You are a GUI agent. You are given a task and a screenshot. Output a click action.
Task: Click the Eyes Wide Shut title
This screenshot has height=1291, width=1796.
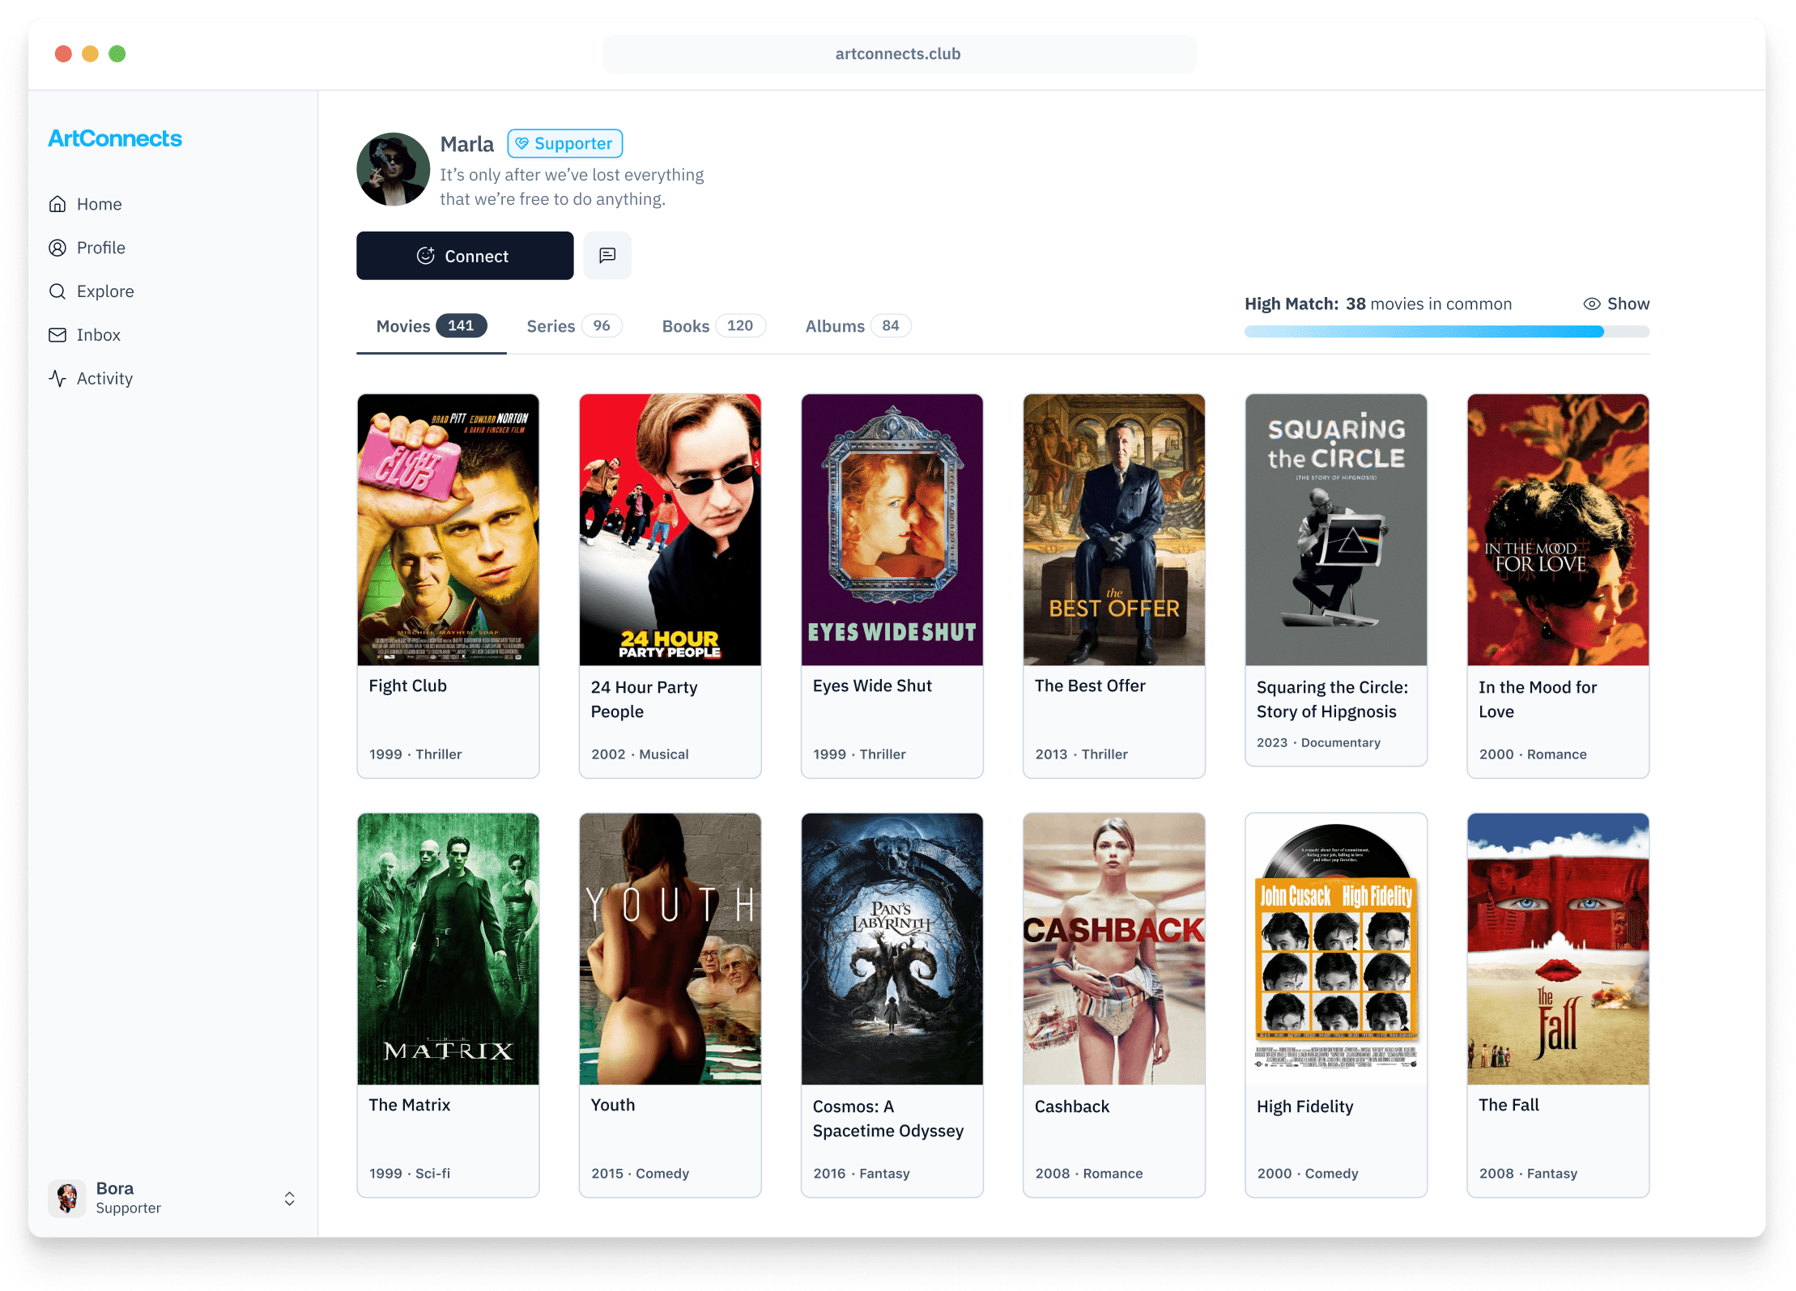[872, 686]
